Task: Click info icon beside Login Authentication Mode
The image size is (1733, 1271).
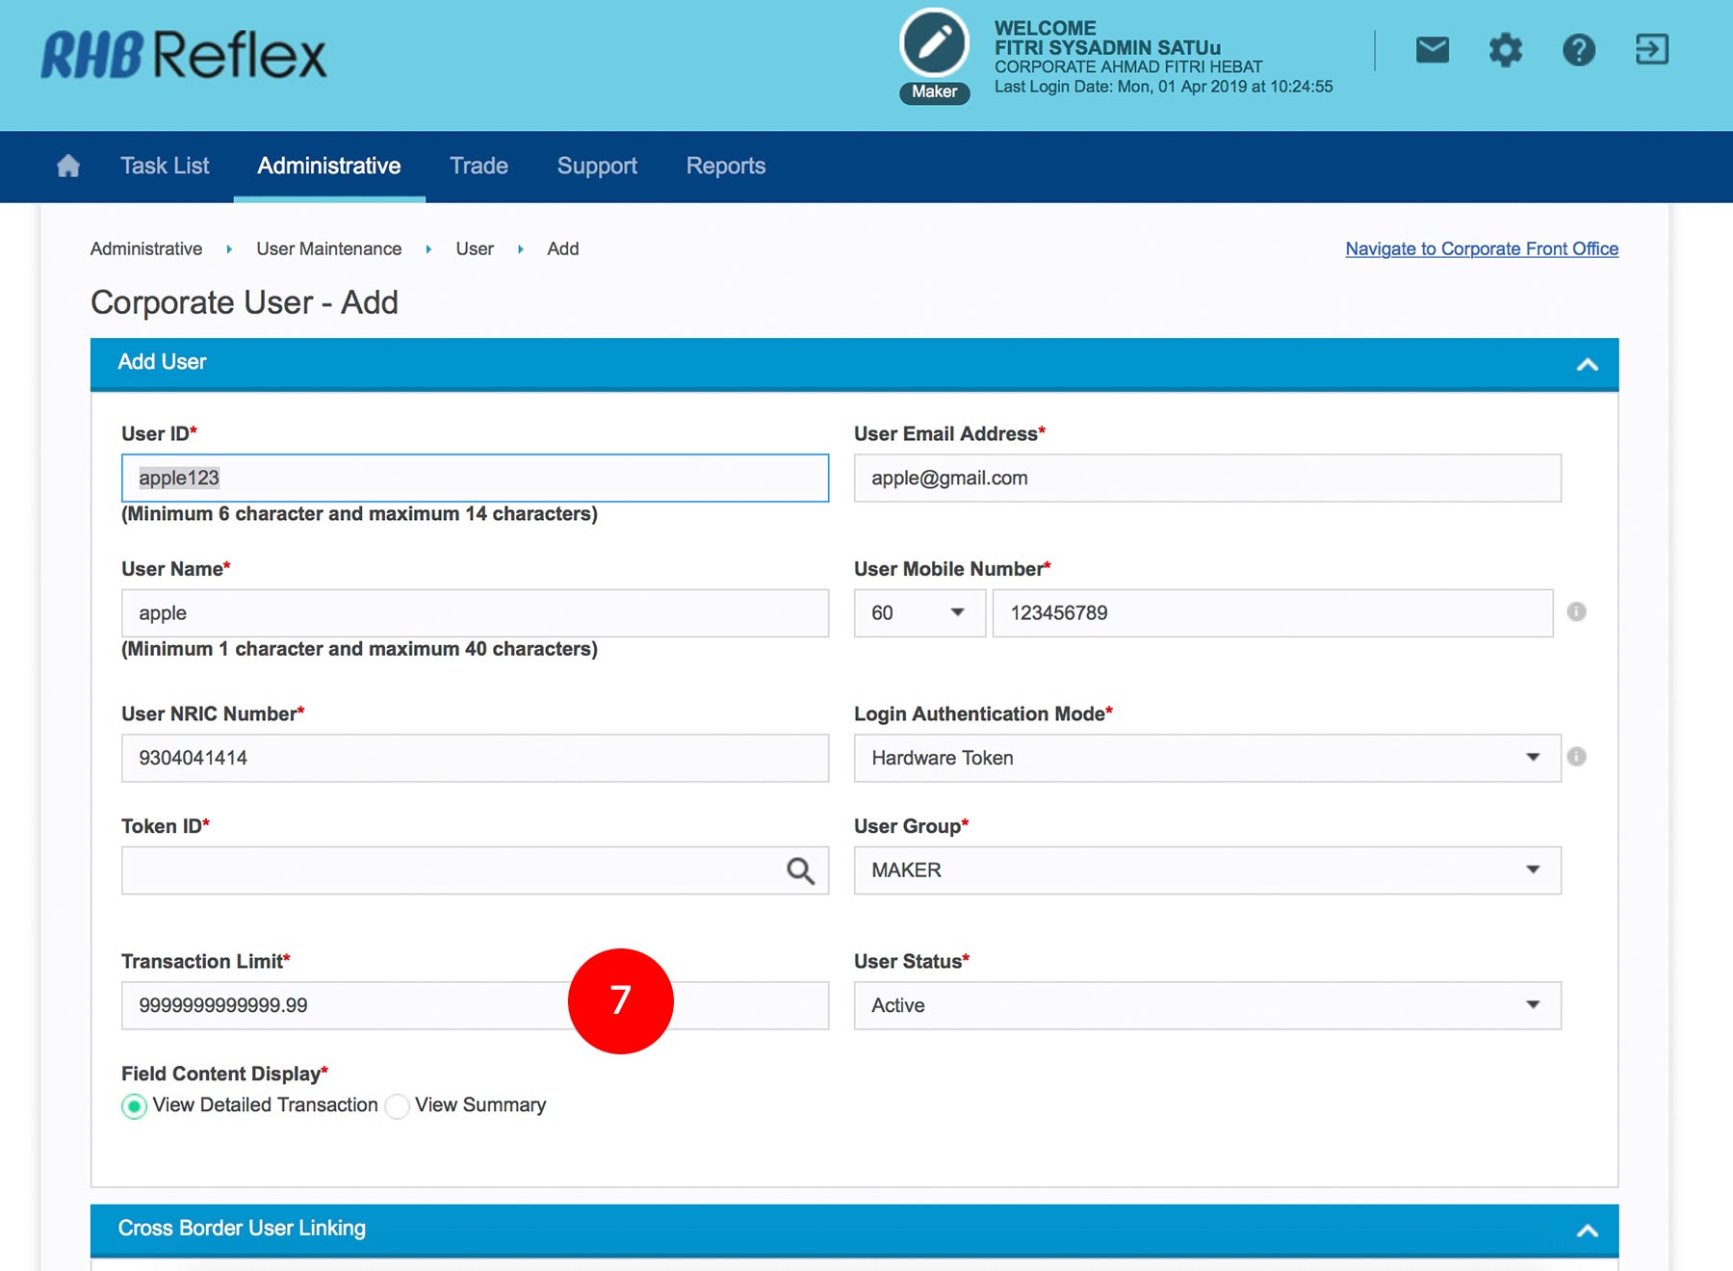Action: click(1576, 757)
